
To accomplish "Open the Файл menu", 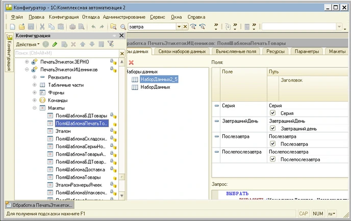I will coord(17,17).
